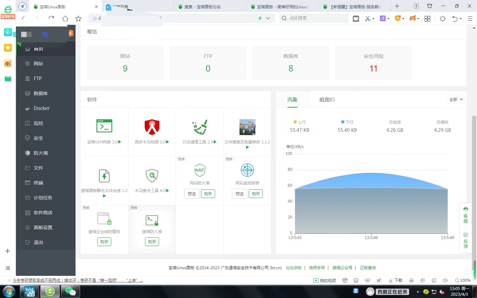The height and width of the screenshot is (298, 477).
Task: Open 软件商店 in the panel sidebar
Action: coord(46,213)
